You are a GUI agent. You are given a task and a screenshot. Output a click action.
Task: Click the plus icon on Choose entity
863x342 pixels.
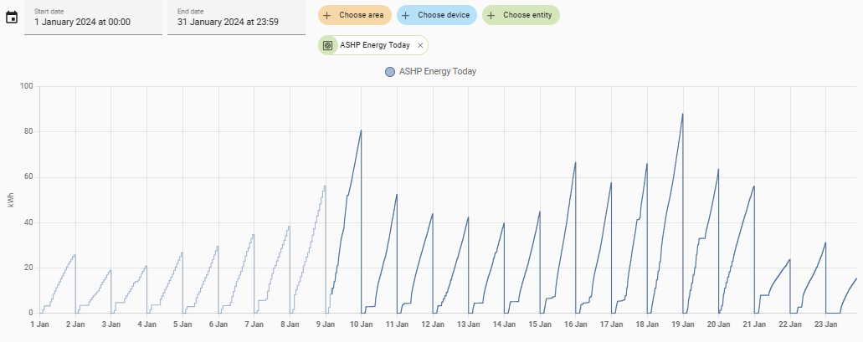click(491, 15)
